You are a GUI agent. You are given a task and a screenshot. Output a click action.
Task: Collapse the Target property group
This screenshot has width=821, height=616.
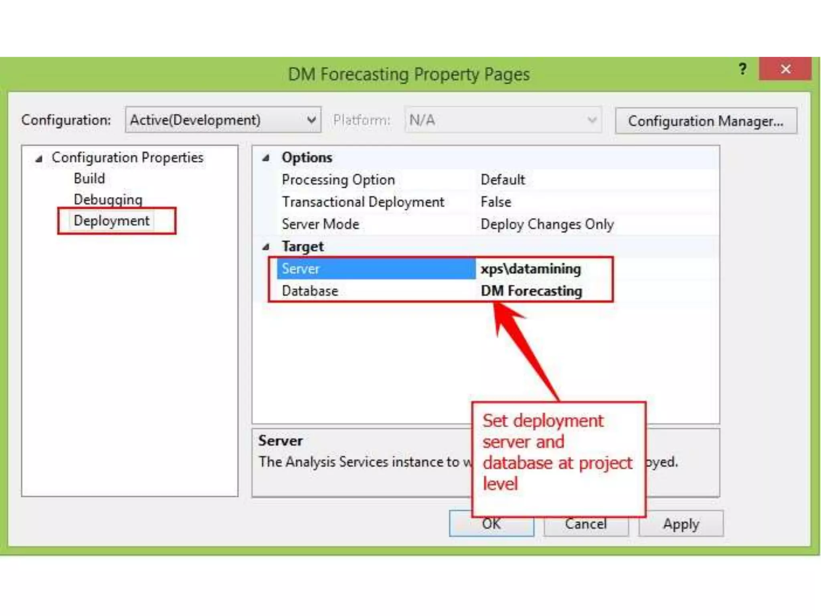tap(266, 247)
